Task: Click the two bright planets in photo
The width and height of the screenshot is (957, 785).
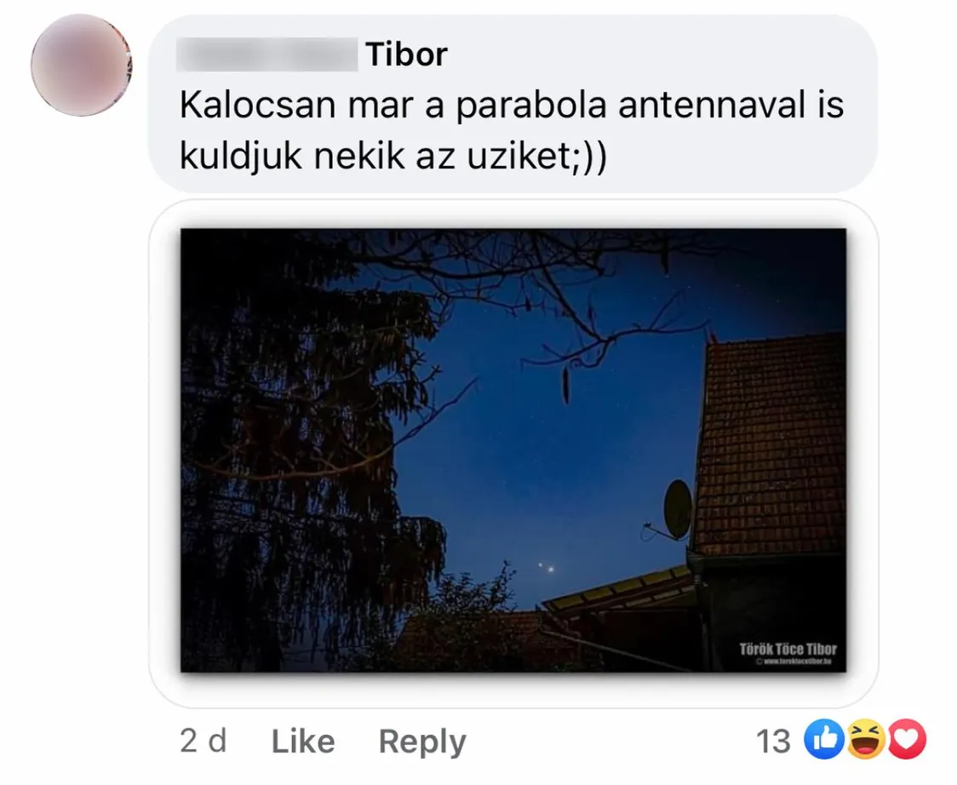Action: tap(547, 568)
